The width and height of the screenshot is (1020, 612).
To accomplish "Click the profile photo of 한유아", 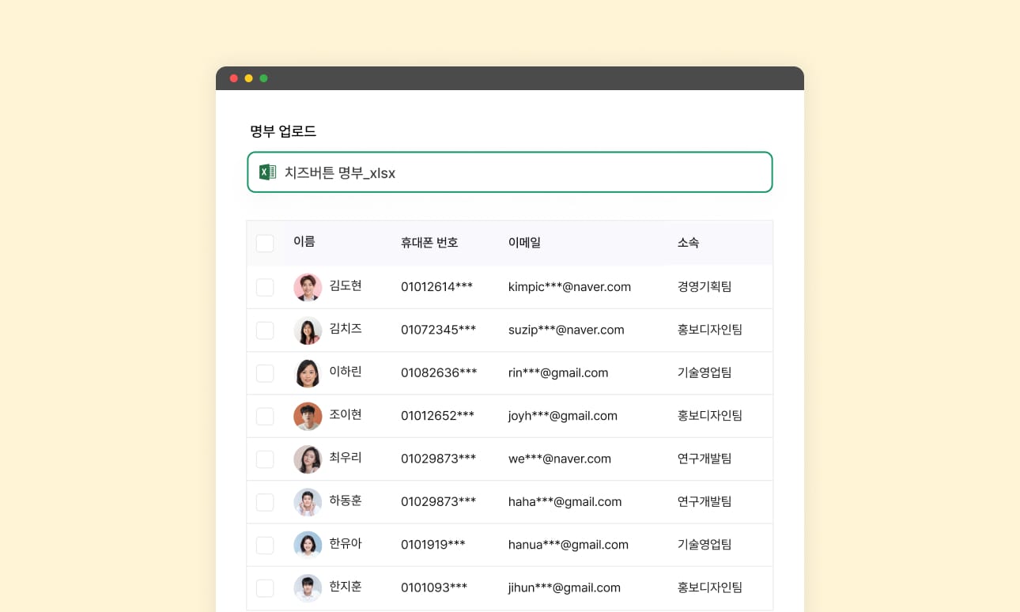I will click(308, 545).
